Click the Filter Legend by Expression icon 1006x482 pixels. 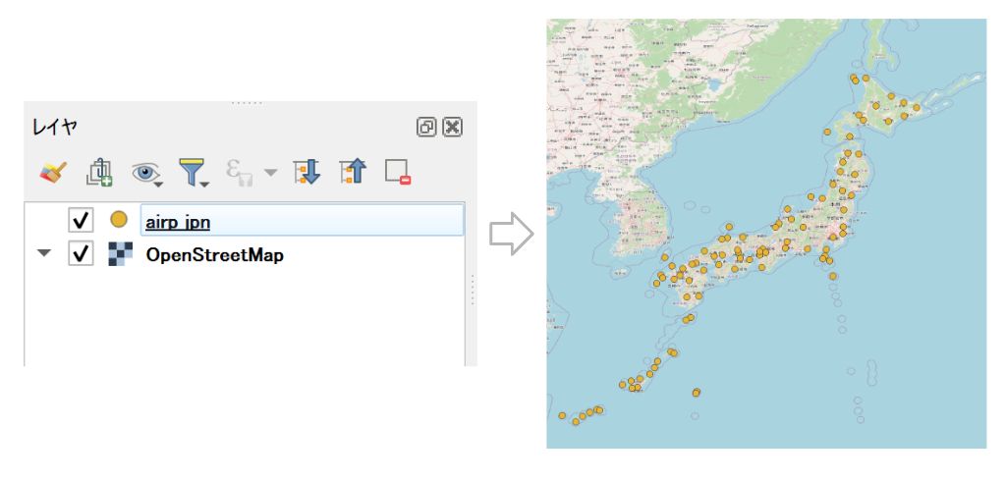pyautogui.click(x=240, y=173)
